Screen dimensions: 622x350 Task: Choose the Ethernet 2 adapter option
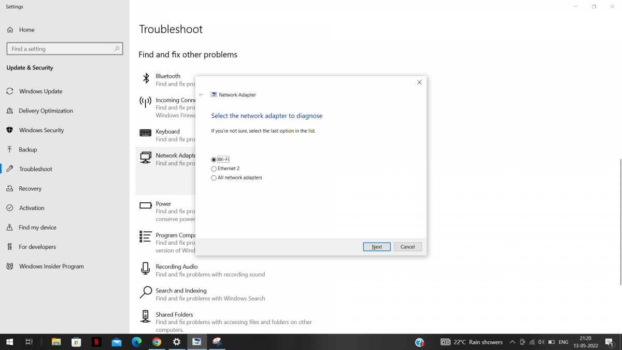214,169
